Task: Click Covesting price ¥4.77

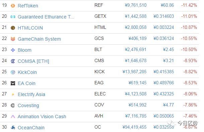Action: [x=168, y=105]
